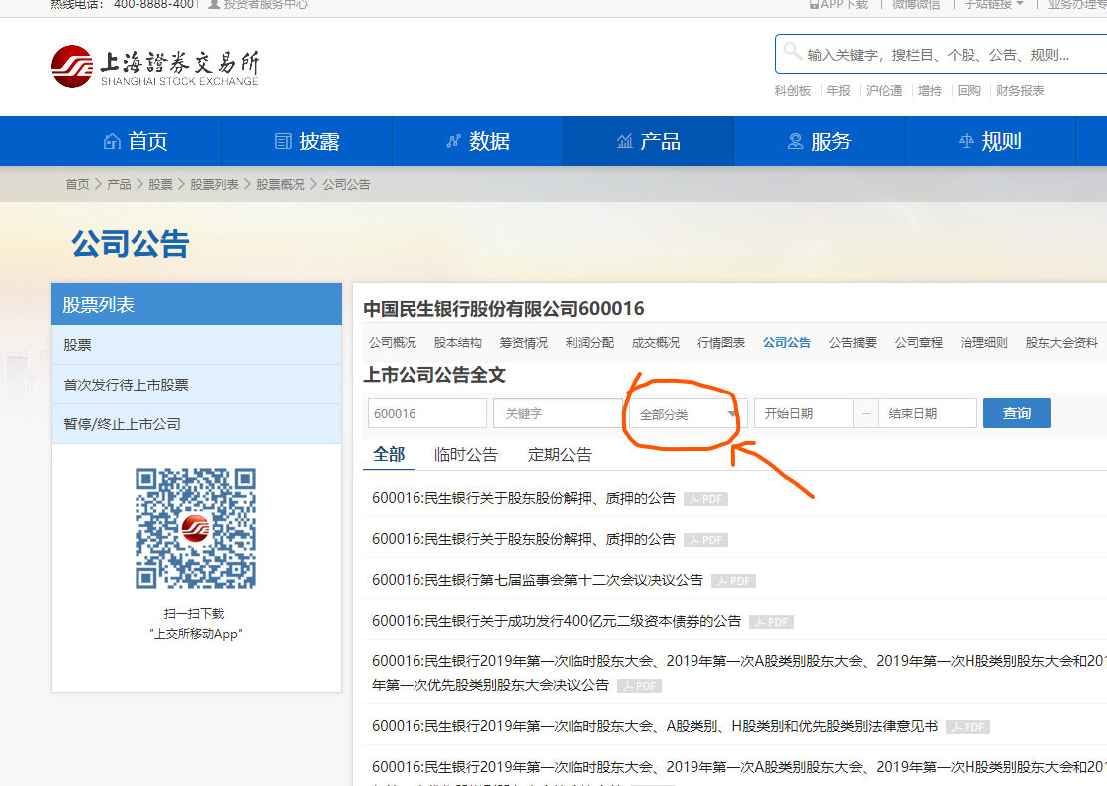1107x786 pixels.
Task: Click the 增持 quick search link
Action: point(930,91)
